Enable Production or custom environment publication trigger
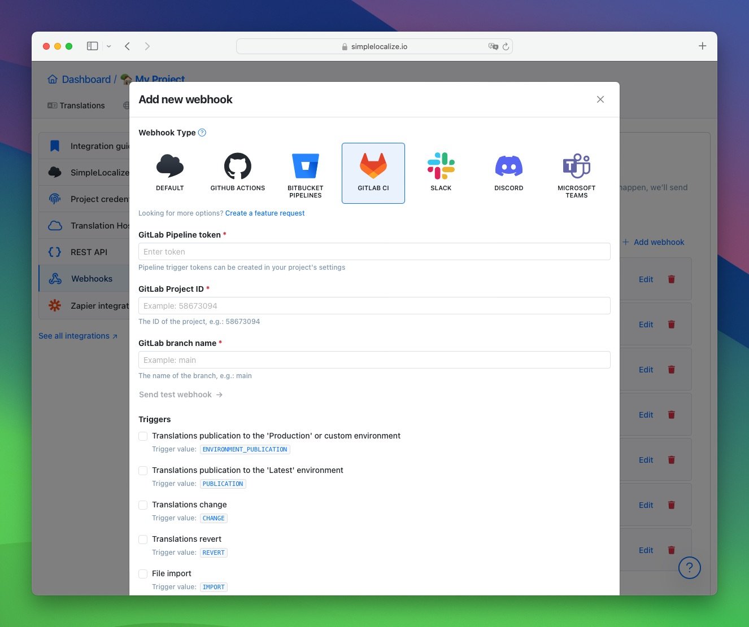The image size is (749, 627). pyautogui.click(x=143, y=436)
